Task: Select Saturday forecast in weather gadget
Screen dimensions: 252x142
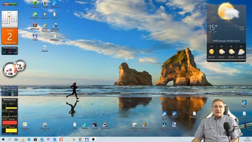Action: [x=221, y=52]
